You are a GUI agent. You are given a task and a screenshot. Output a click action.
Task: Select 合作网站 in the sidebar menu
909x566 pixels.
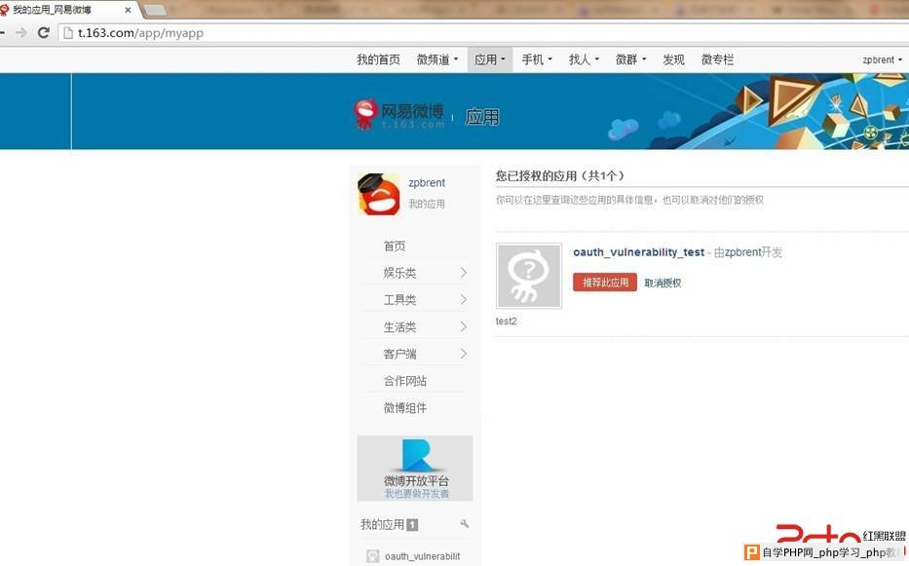coord(405,381)
